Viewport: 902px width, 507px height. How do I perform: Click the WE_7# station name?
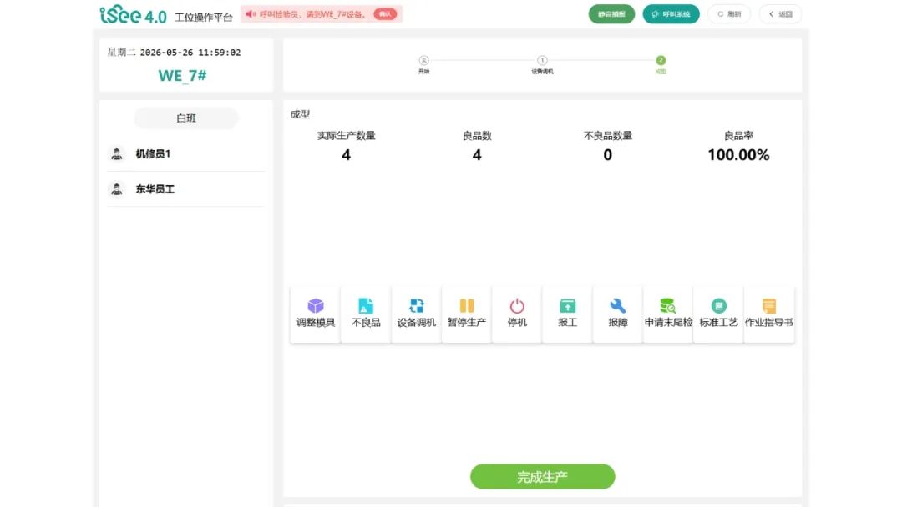click(x=182, y=75)
